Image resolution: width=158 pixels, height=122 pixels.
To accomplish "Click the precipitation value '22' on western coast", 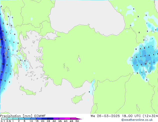I will pos(3,56).
